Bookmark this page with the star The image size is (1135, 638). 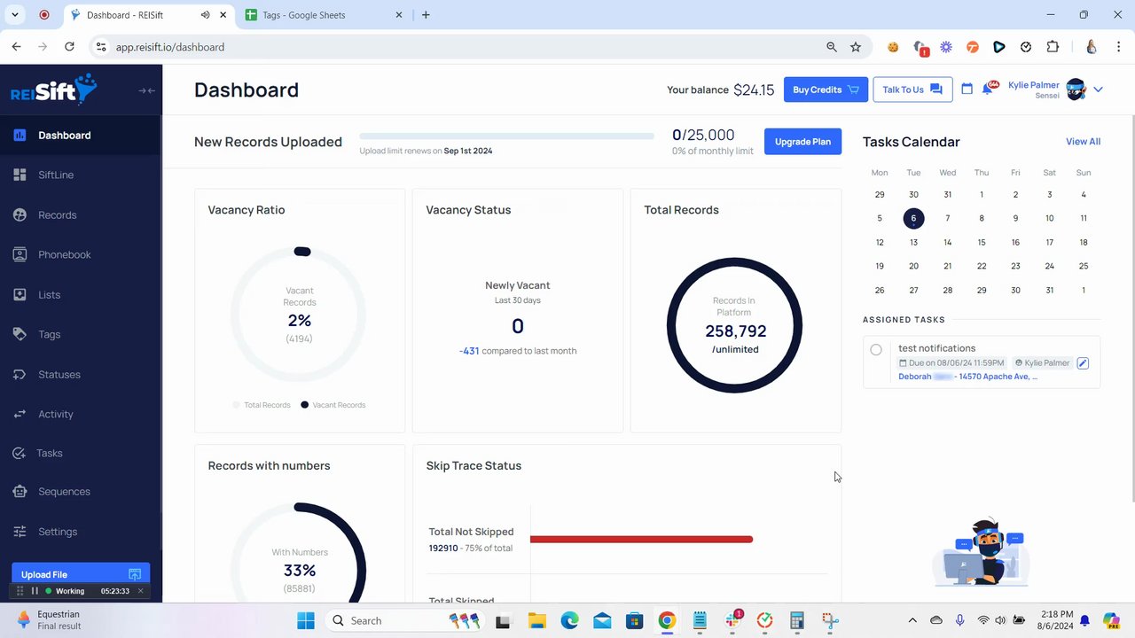point(856,47)
